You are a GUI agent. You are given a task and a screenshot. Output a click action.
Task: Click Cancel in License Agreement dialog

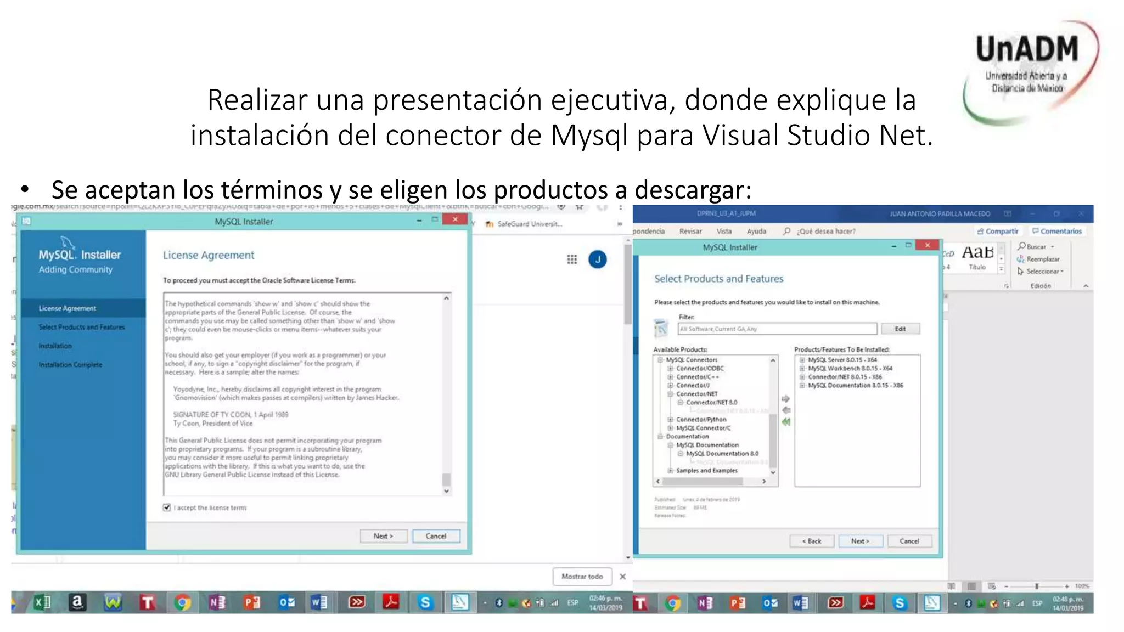coord(436,536)
